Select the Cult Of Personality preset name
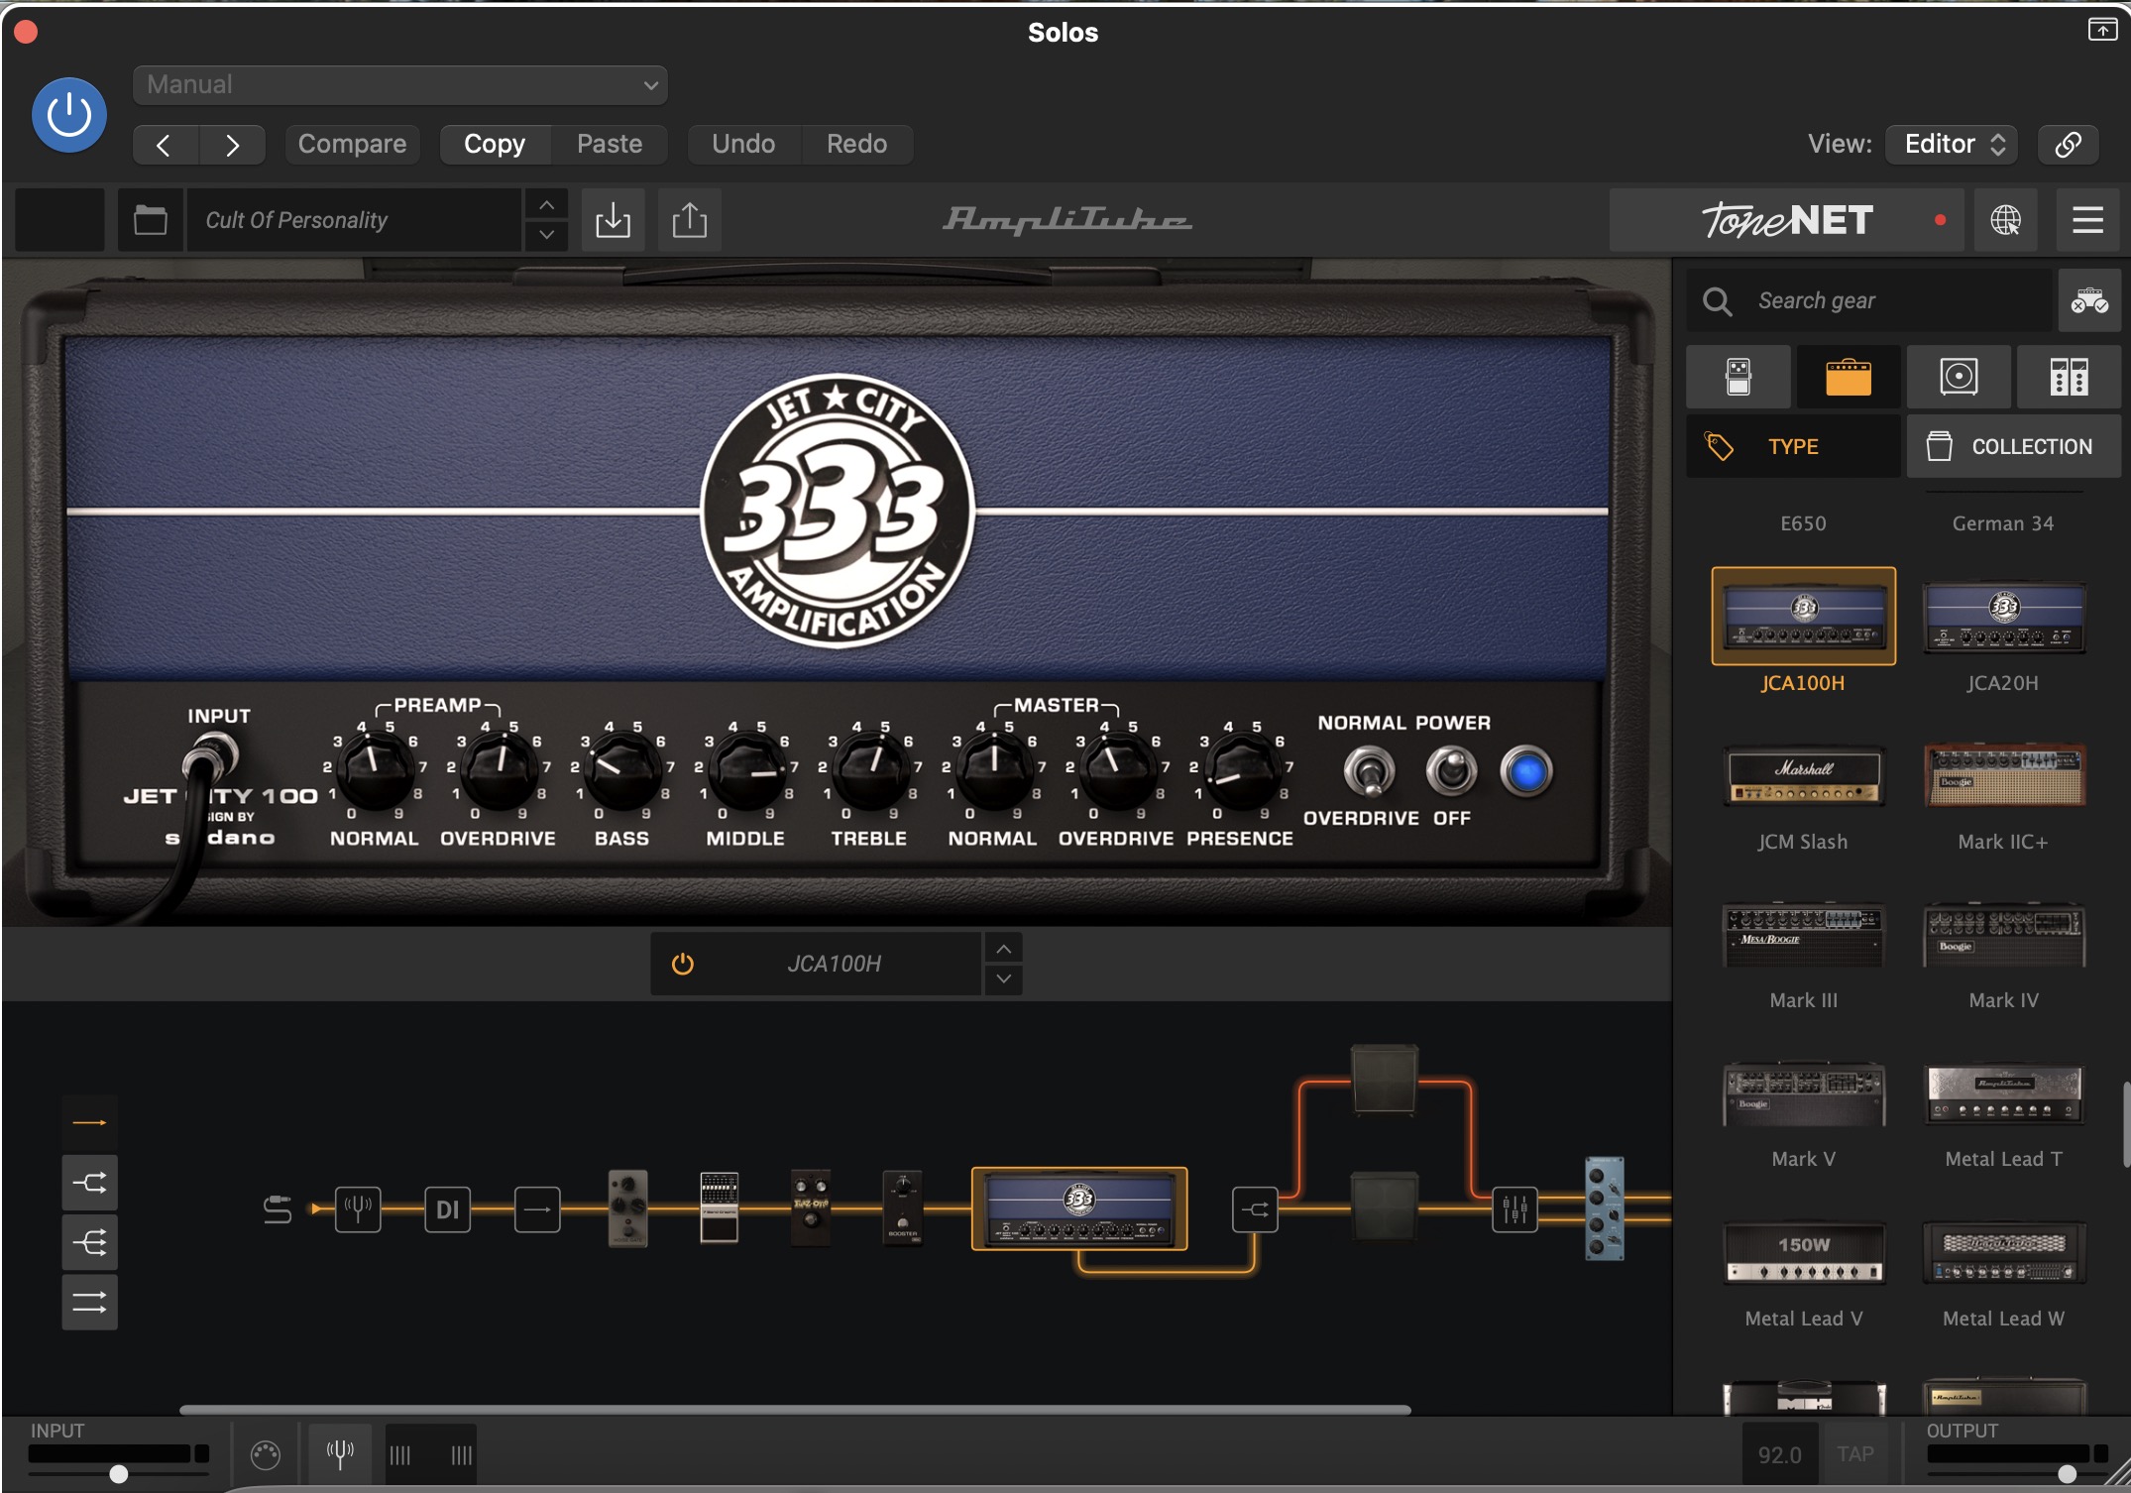The height and width of the screenshot is (1493, 2131). [354, 220]
